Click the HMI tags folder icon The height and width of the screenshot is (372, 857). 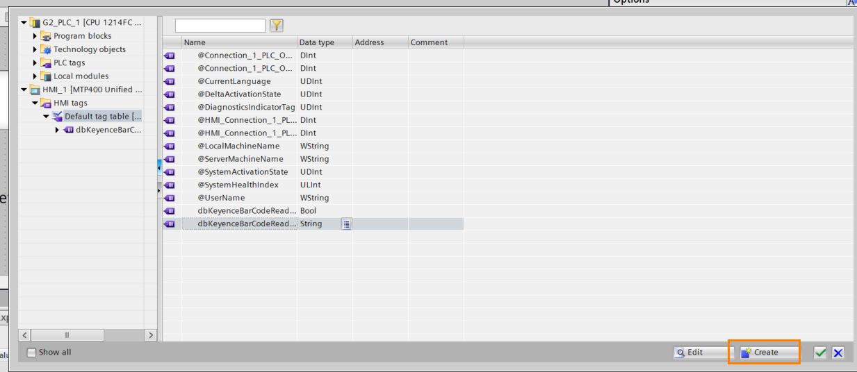tap(47, 103)
